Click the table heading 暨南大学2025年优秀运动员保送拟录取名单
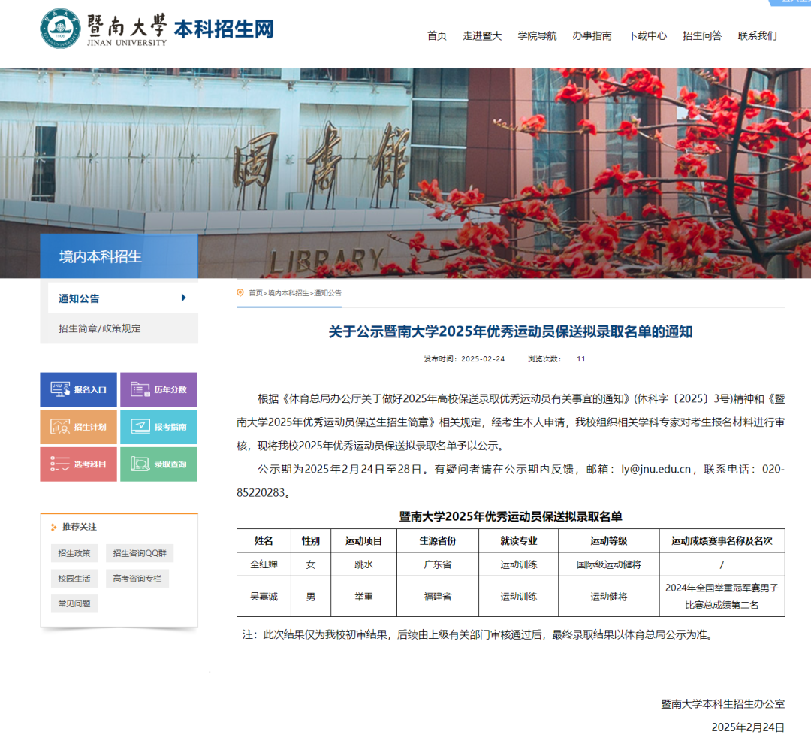Screen dimensions: 811x738 pyautogui.click(x=511, y=516)
